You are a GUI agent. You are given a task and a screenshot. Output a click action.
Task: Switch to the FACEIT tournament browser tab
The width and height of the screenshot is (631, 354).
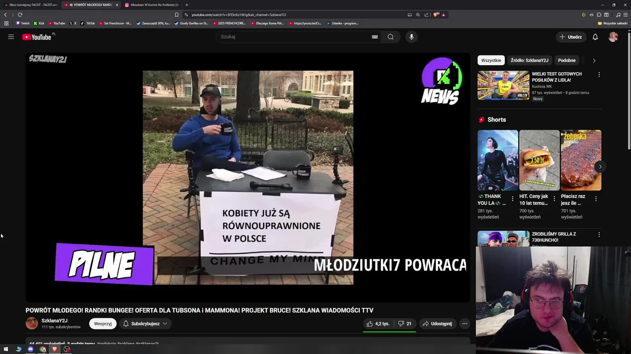tap(31, 5)
